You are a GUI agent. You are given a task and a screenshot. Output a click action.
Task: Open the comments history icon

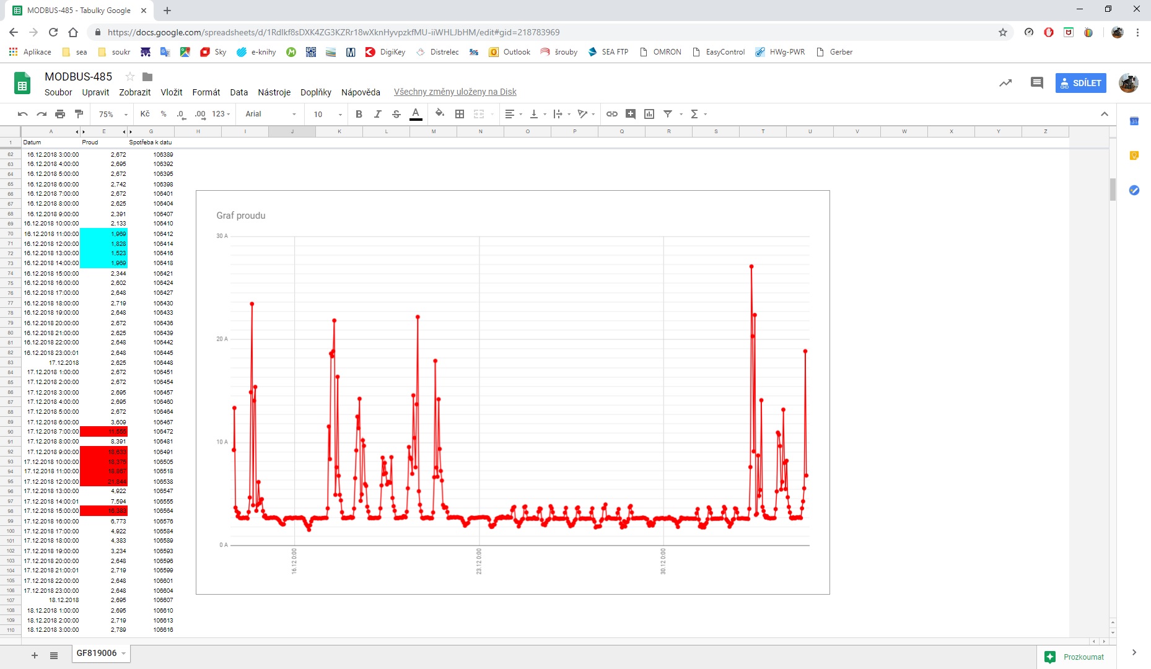point(1036,83)
